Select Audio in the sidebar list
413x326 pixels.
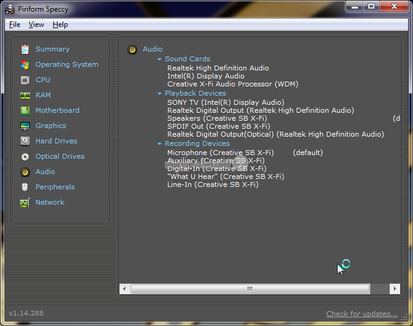click(45, 172)
